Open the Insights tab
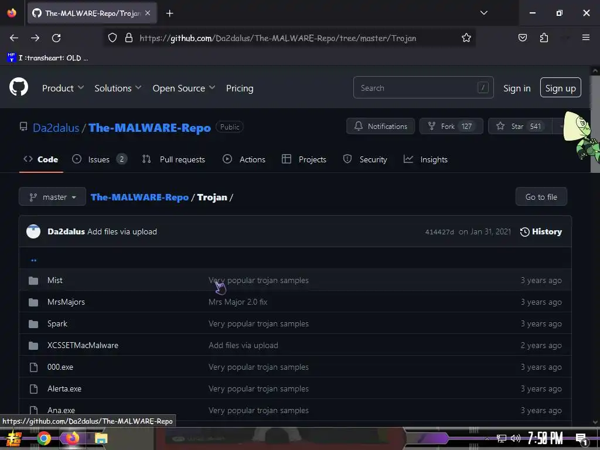Image resolution: width=600 pixels, height=450 pixels. click(425, 159)
